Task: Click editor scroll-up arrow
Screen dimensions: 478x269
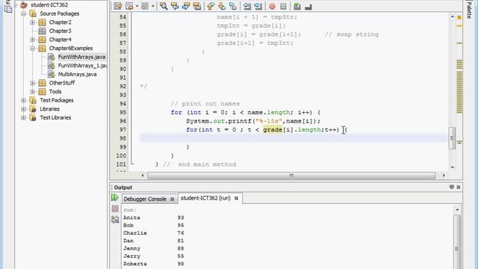Action: click(453, 16)
